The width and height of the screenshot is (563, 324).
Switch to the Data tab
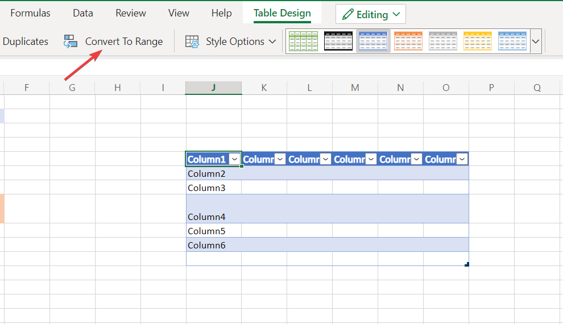click(83, 13)
